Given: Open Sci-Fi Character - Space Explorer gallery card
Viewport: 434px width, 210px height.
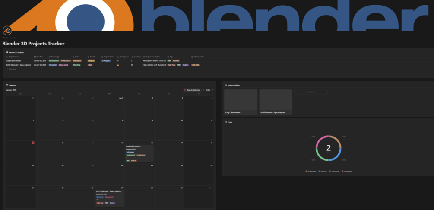Looking at the screenshot, I should (x=276, y=102).
